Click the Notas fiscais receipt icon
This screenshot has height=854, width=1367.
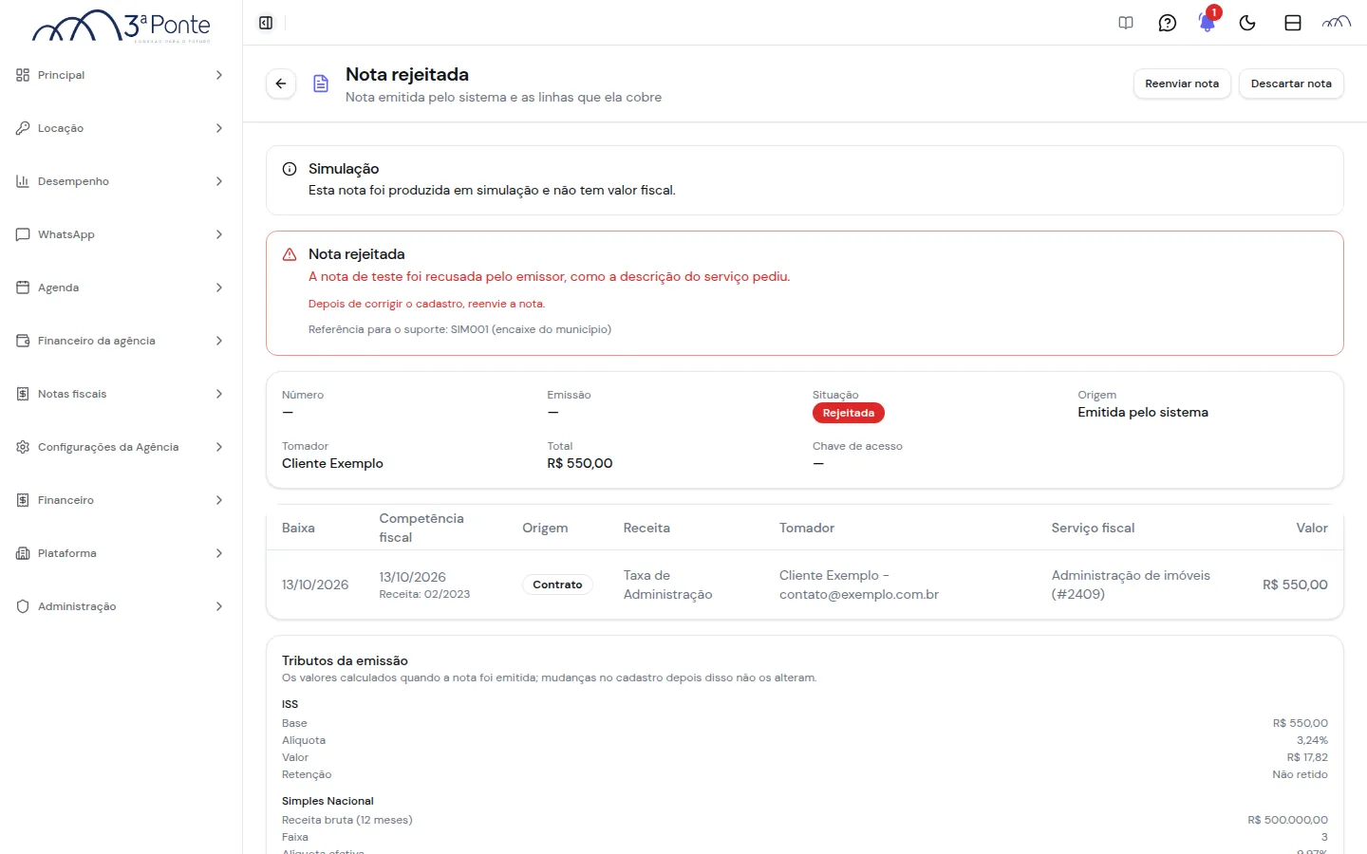tap(23, 394)
